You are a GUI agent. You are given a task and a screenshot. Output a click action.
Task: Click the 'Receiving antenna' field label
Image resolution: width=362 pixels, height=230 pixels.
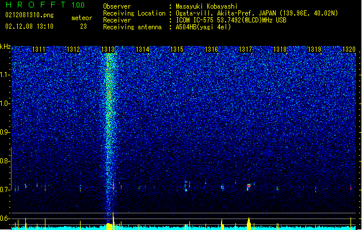[x=132, y=27]
